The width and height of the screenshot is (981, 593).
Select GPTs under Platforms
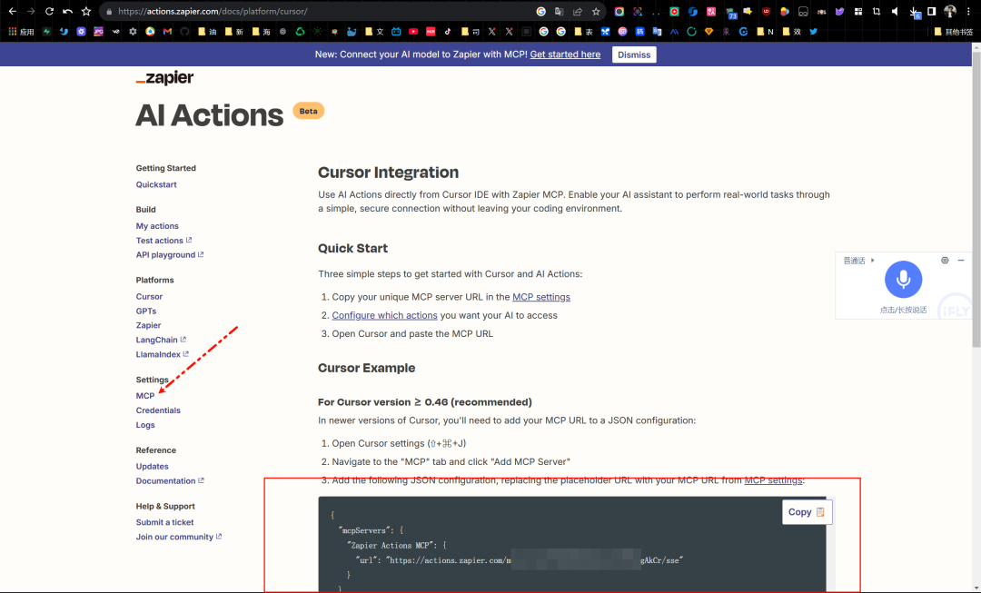pyautogui.click(x=145, y=311)
